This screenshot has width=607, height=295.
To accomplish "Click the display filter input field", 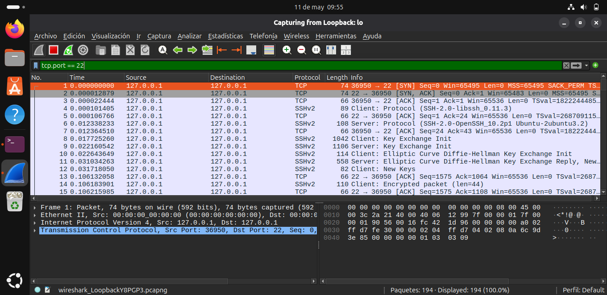I will tap(301, 66).
